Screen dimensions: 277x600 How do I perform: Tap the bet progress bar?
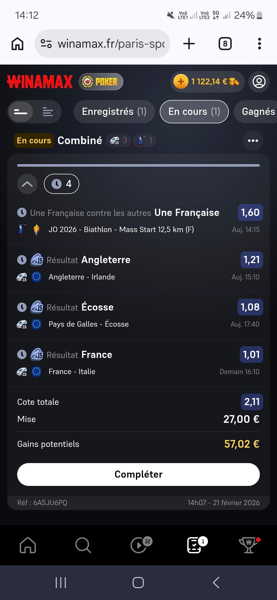(138, 165)
